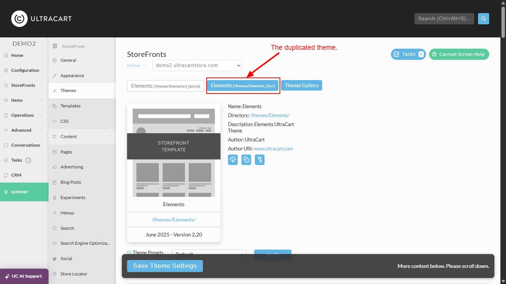Open the Tasks counter button
Image resolution: width=506 pixels, height=284 pixels.
[408, 54]
